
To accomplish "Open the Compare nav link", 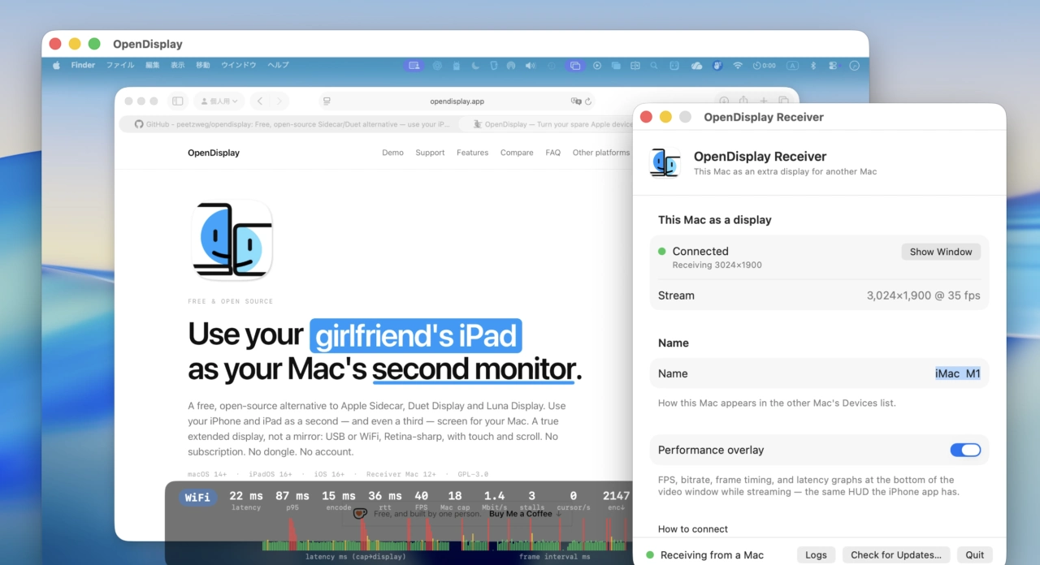I will pyautogui.click(x=517, y=153).
